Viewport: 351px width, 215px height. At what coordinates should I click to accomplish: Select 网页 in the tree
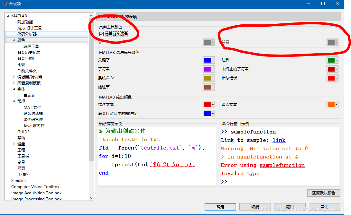[x=21, y=168]
